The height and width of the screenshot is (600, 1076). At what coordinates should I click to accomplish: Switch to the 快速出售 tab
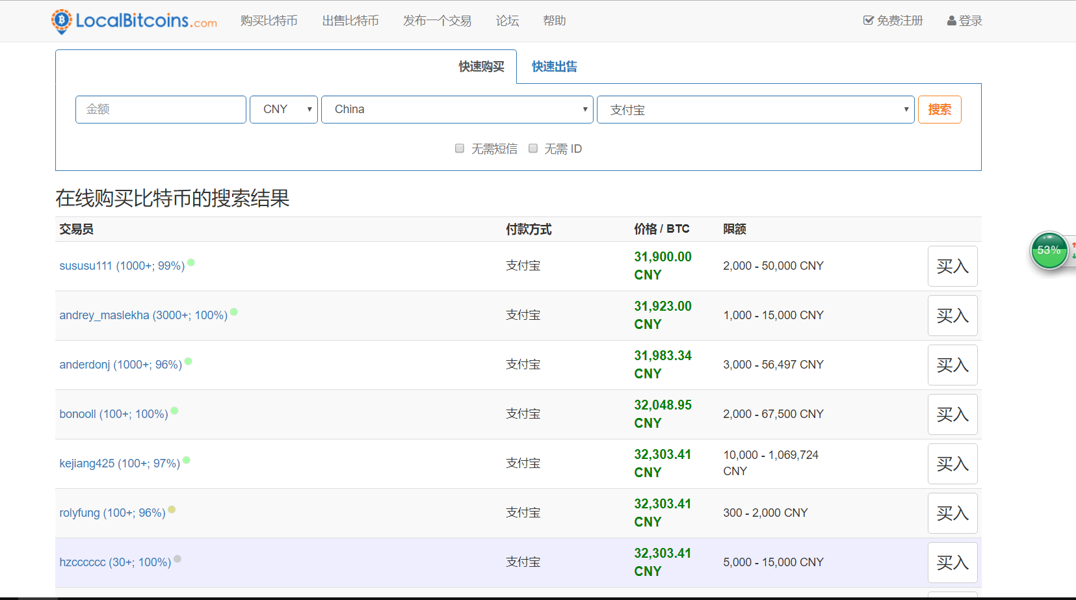[x=553, y=66]
